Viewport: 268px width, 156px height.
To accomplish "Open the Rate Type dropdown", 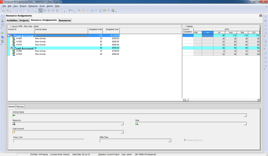I will pyautogui.click(x=169, y=140).
